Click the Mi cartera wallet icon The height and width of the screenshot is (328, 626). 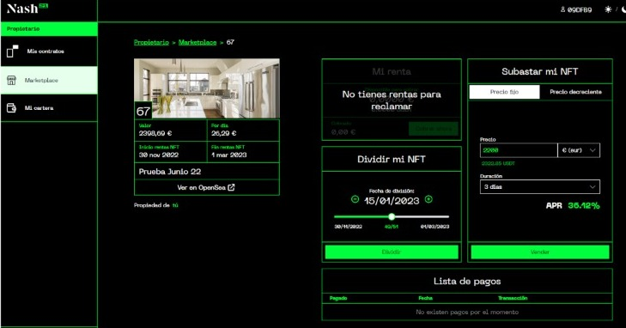pos(11,107)
